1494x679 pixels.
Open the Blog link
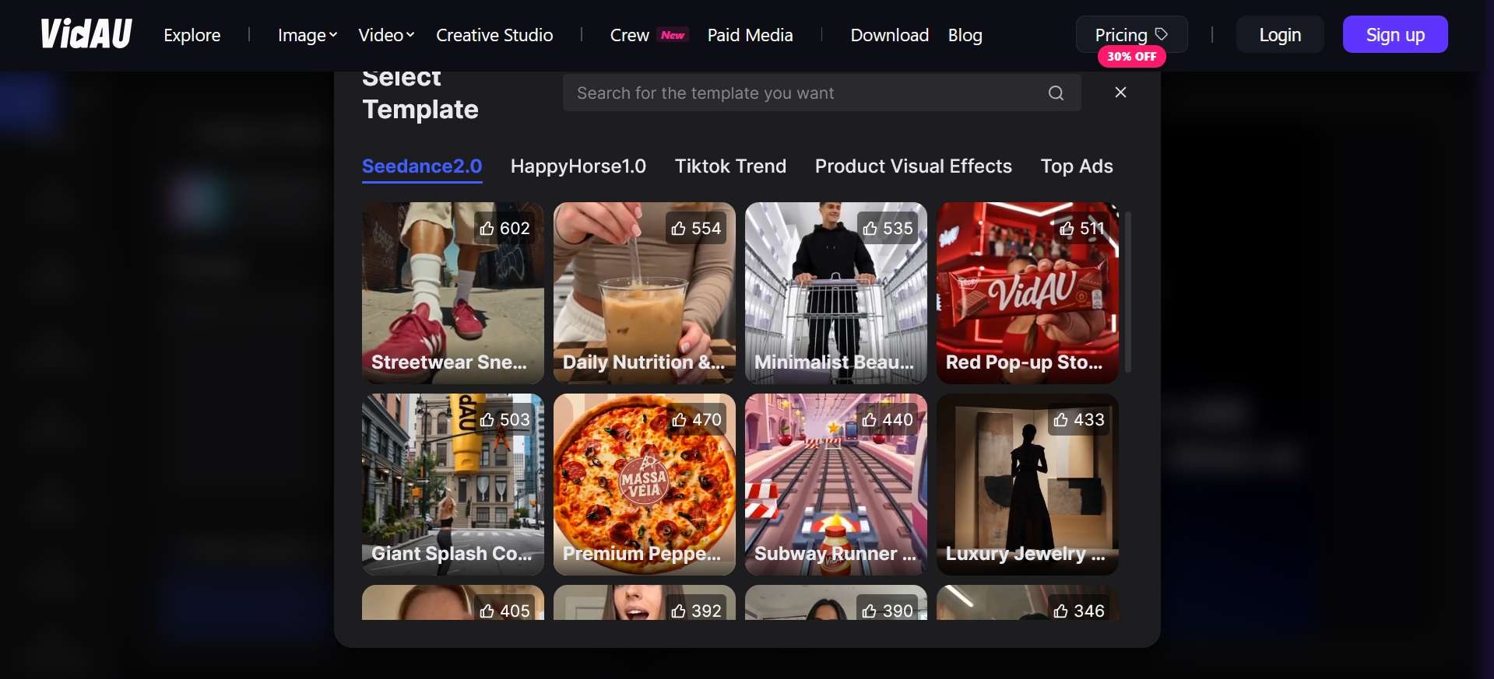[x=965, y=35]
